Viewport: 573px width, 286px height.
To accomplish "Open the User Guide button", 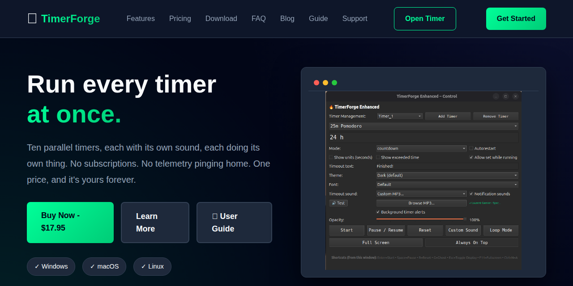I will click(234, 223).
